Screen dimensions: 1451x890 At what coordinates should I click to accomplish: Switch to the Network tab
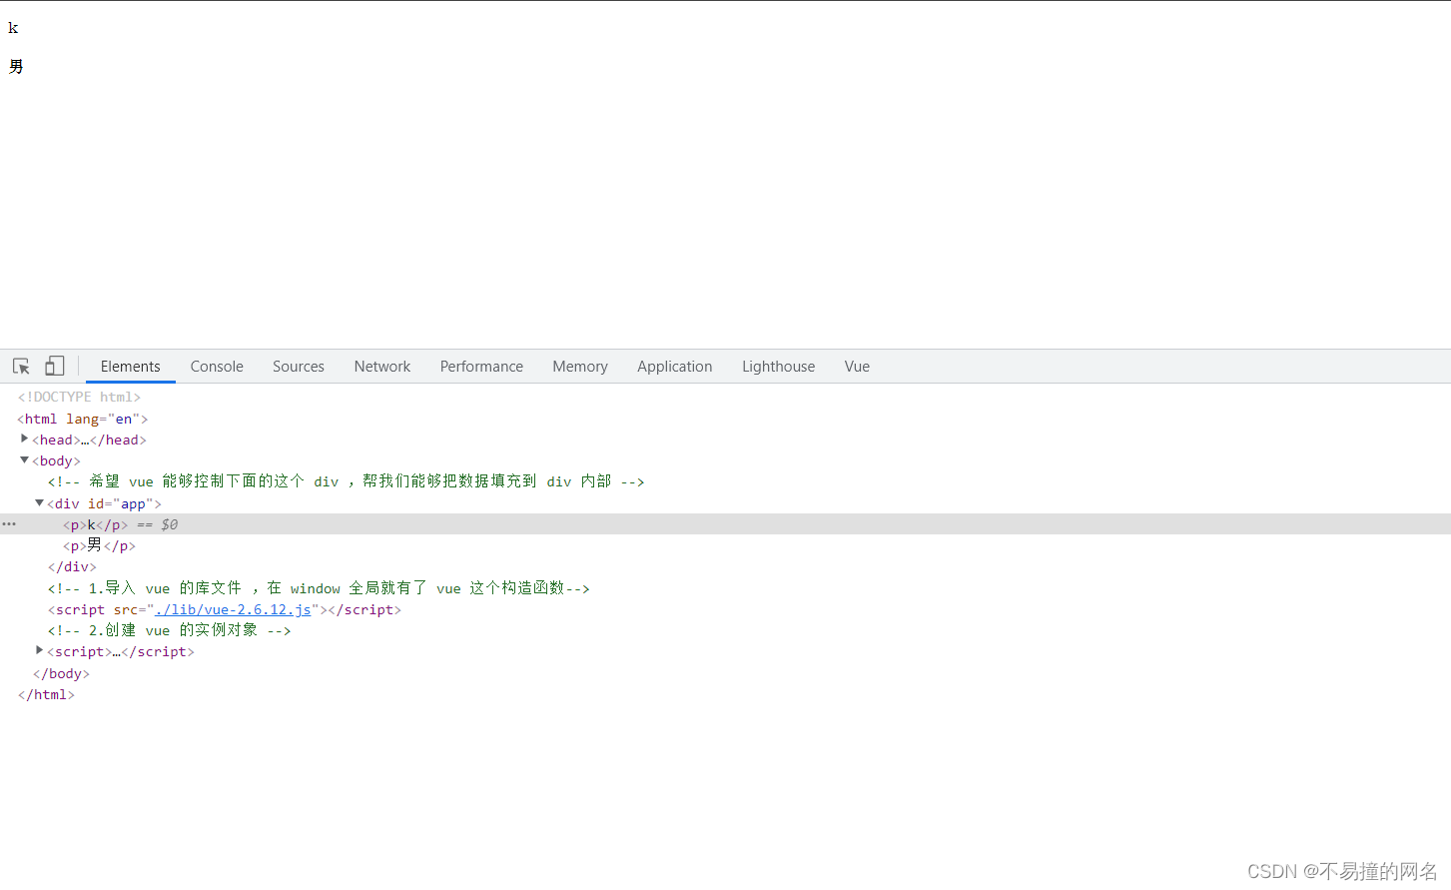point(382,367)
